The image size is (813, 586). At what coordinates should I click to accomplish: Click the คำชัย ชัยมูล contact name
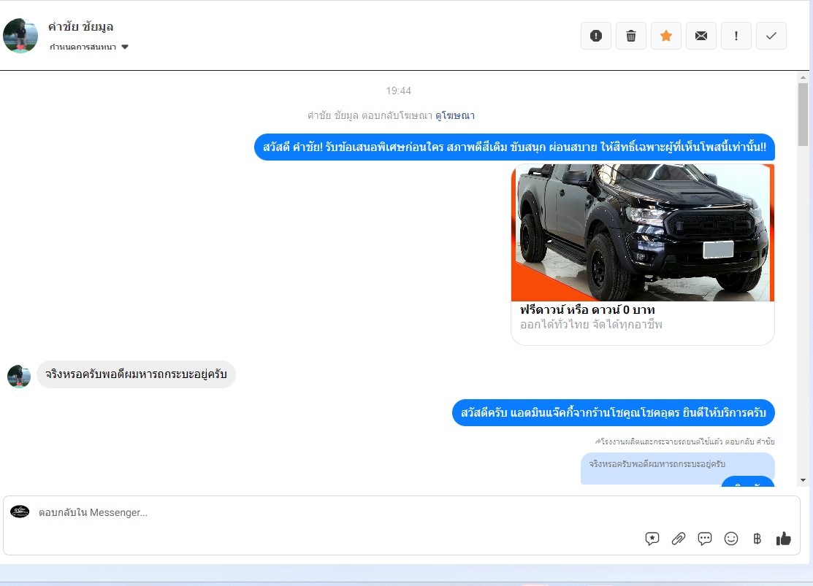pos(81,26)
